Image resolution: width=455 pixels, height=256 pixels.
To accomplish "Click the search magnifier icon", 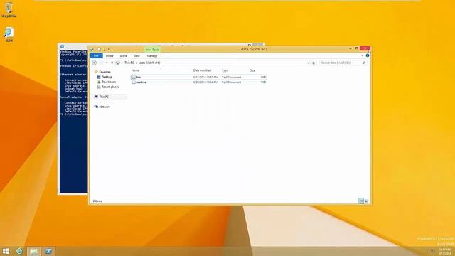I will (x=364, y=63).
